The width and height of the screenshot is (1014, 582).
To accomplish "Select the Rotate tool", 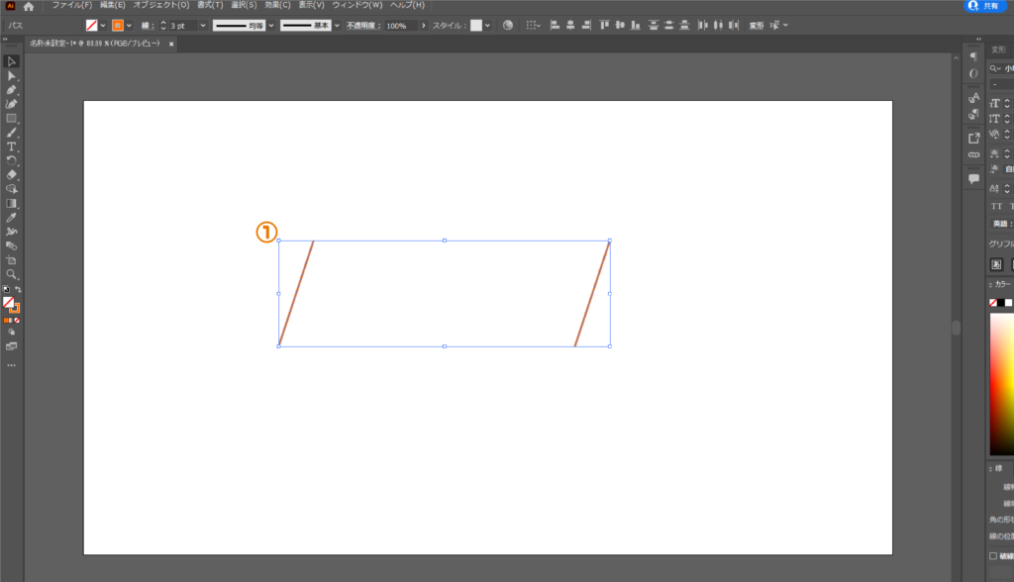I will tap(11, 161).
